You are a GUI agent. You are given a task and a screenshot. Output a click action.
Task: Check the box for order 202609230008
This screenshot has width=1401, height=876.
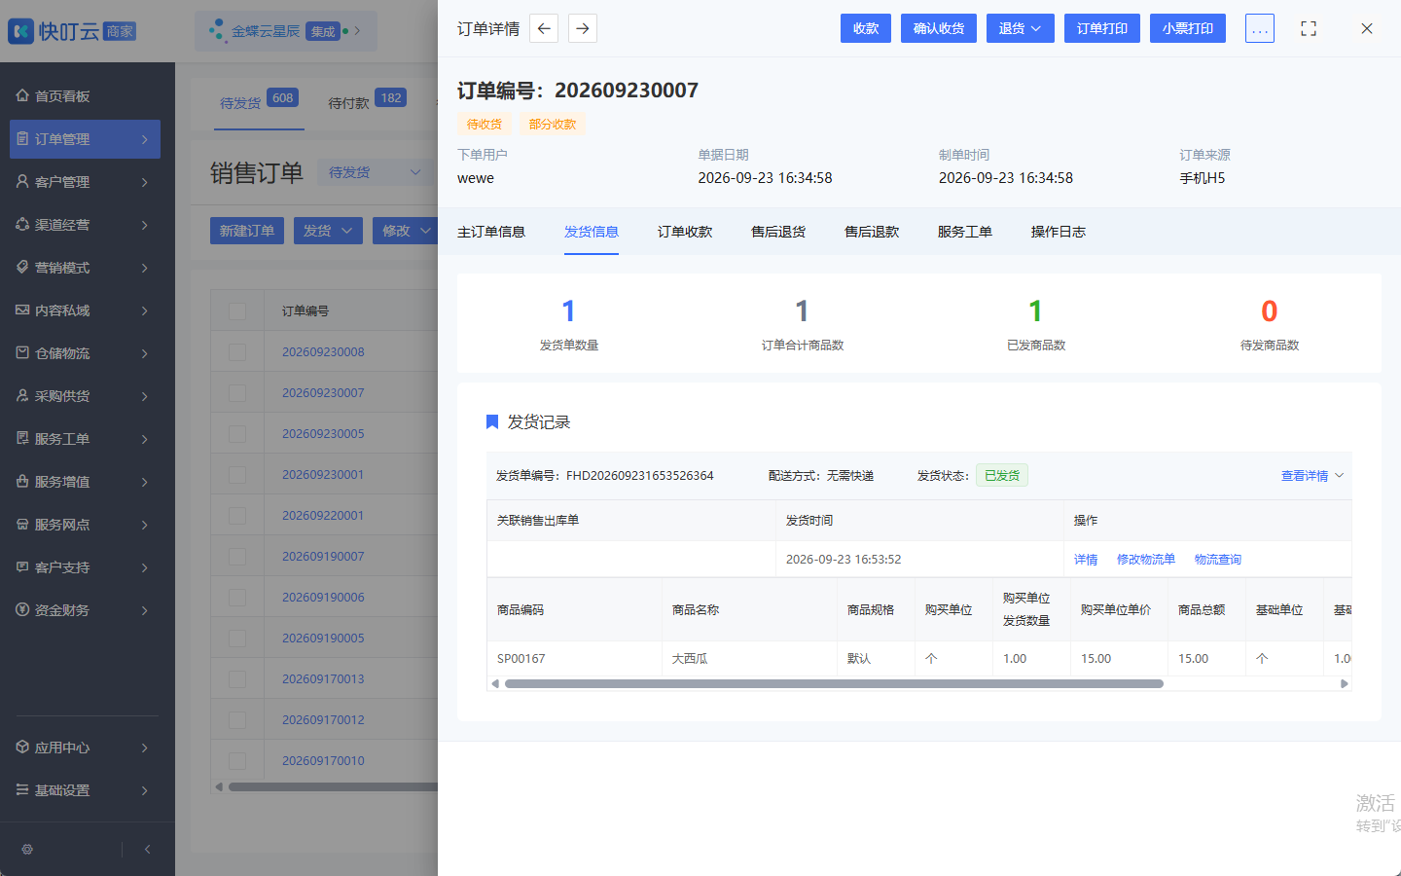tap(237, 351)
